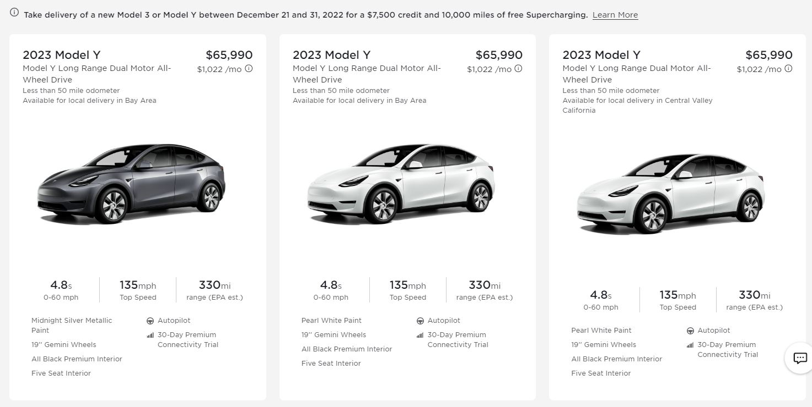View the Central Valley Model Y image
This screenshot has height=407, width=812.
tap(671, 193)
